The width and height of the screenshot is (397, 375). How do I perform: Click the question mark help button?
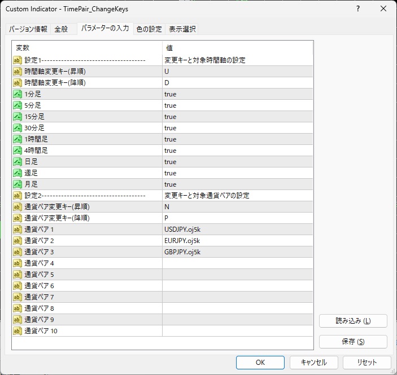point(358,9)
